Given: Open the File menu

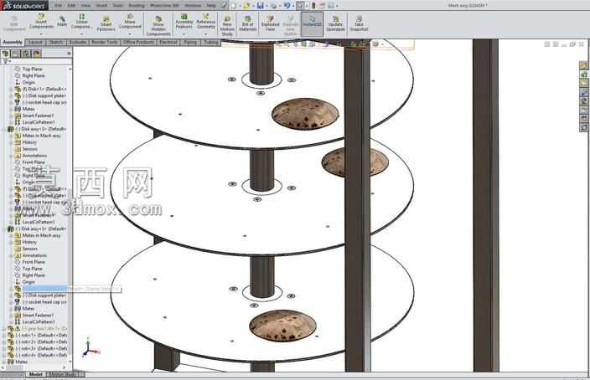Looking at the screenshot, I should 59,6.
